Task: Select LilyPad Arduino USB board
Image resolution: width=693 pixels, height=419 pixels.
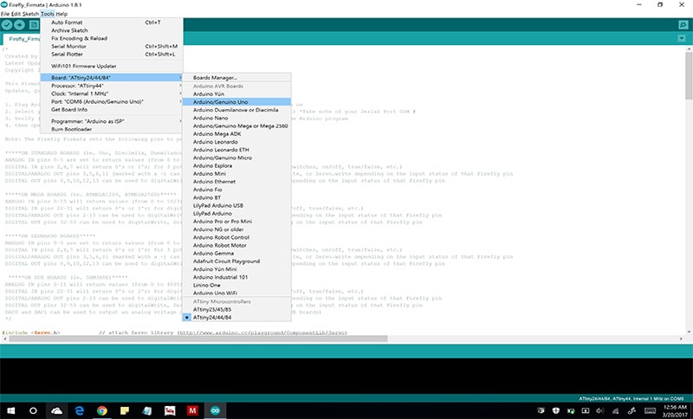Action: click(236, 205)
